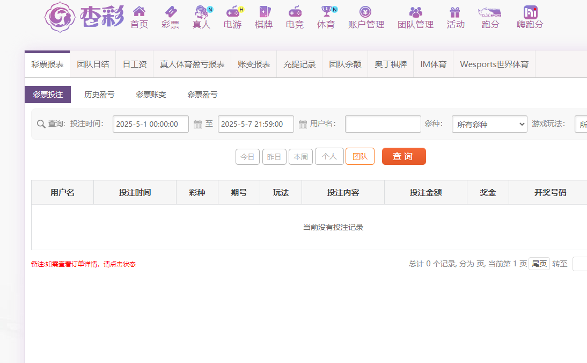This screenshot has height=363, width=587.
Task: Click the 棋牌 card games icon
Action: 263,12
